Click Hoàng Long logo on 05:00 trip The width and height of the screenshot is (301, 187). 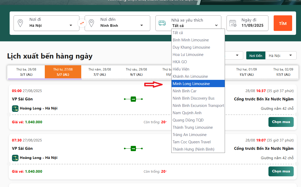point(15,108)
